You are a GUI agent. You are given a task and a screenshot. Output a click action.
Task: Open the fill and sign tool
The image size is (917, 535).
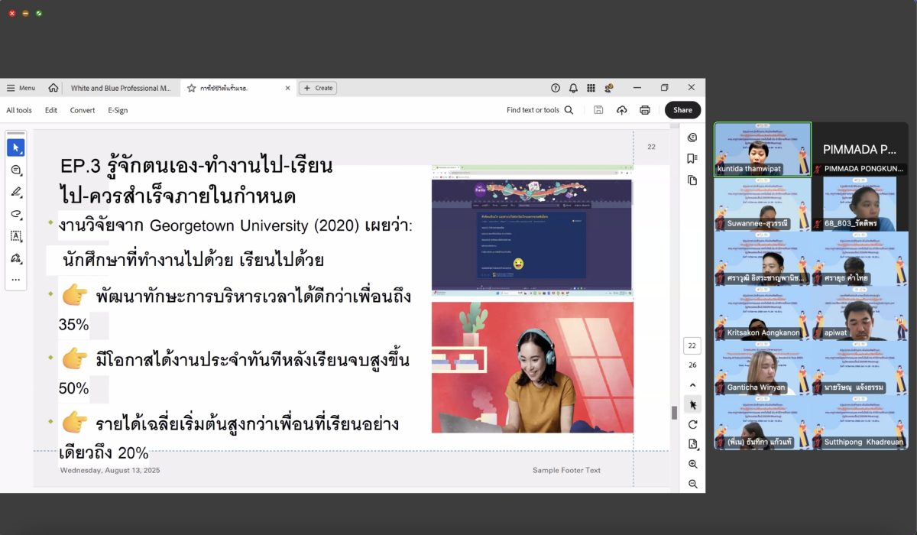15,258
